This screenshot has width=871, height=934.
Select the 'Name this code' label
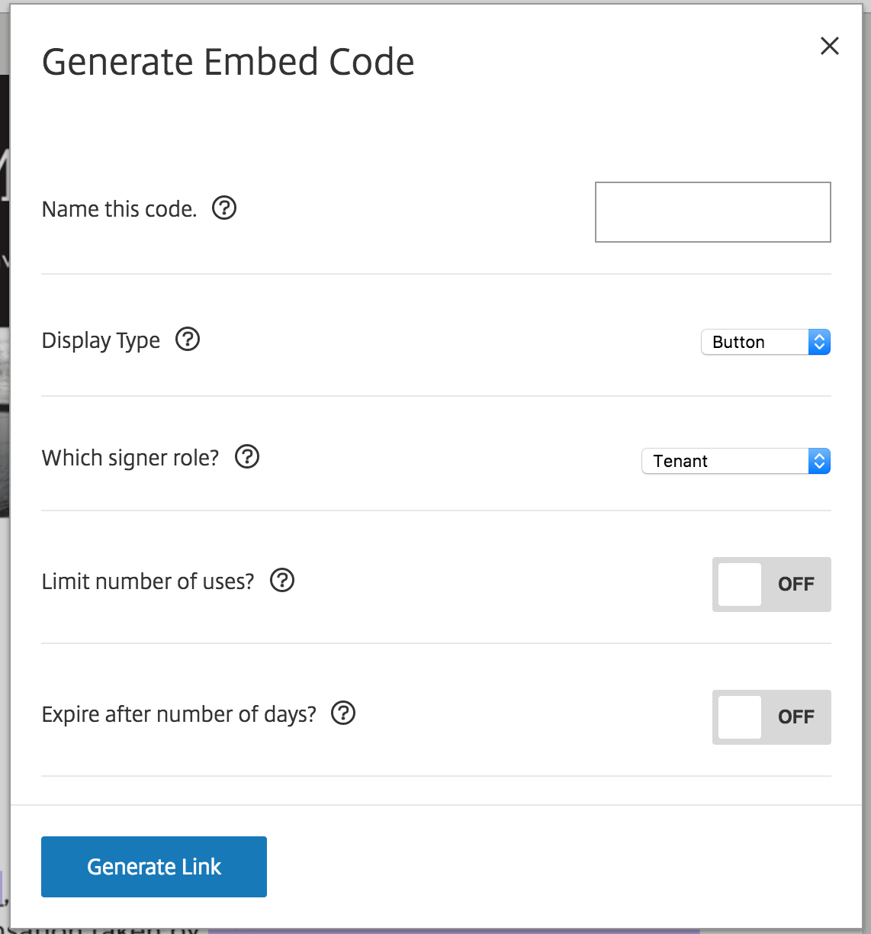click(119, 208)
